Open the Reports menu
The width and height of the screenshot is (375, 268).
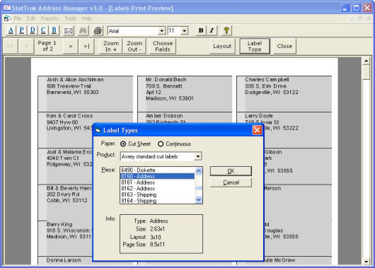pos(50,18)
